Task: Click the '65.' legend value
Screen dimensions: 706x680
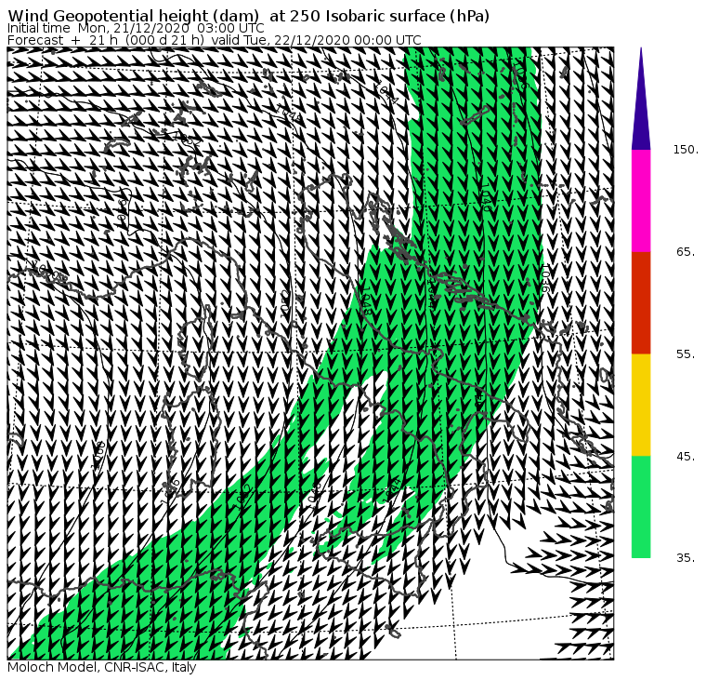Action: [686, 251]
